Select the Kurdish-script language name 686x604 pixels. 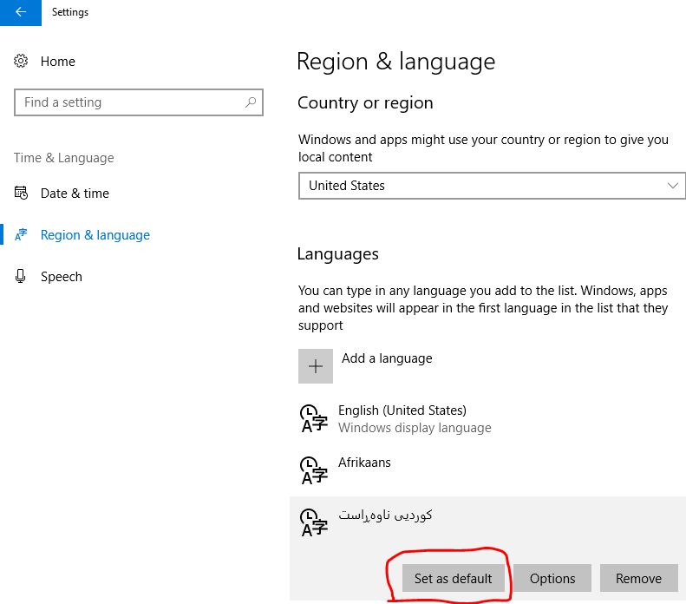(x=385, y=515)
